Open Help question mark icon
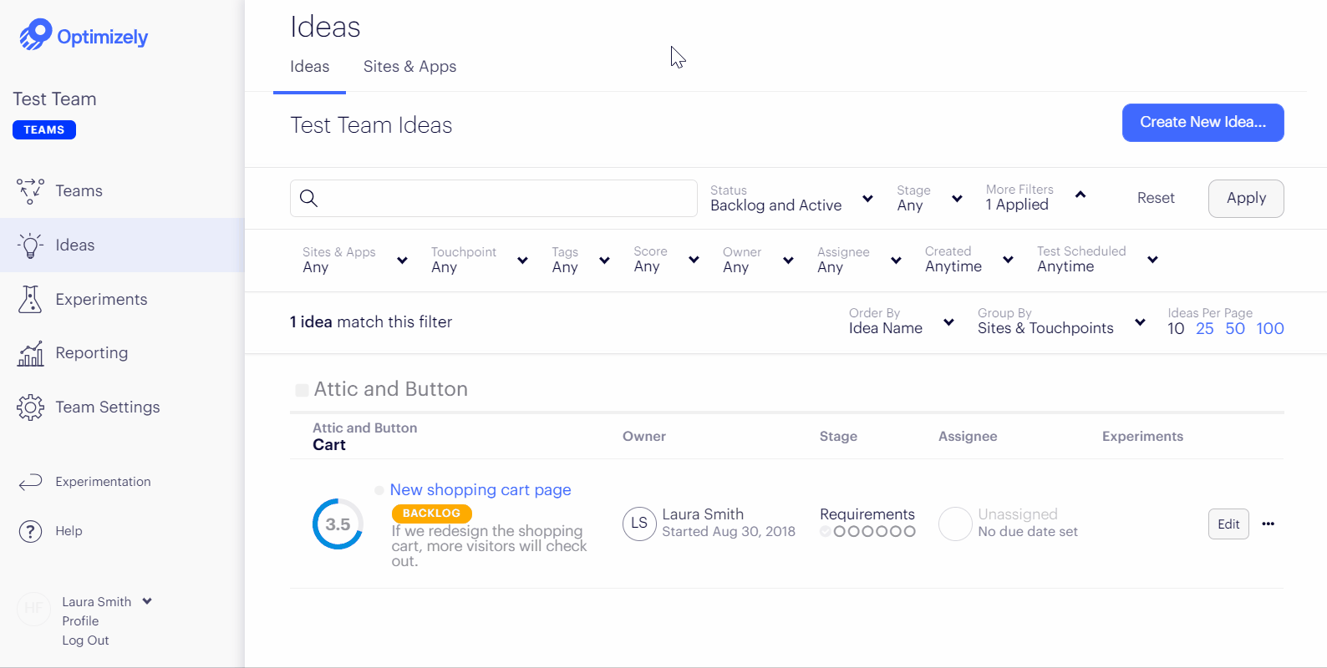Image resolution: width=1327 pixels, height=668 pixels. (30, 531)
